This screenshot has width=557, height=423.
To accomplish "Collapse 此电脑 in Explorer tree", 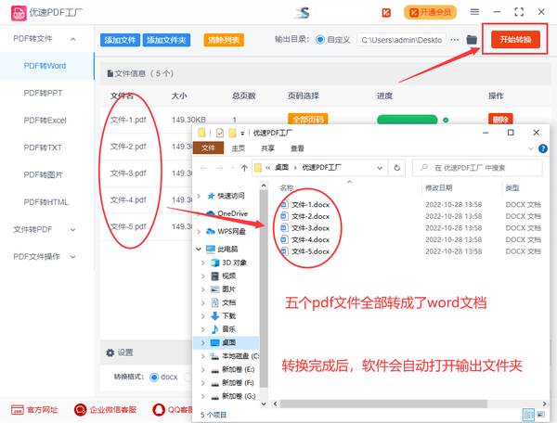I will pos(199,250).
